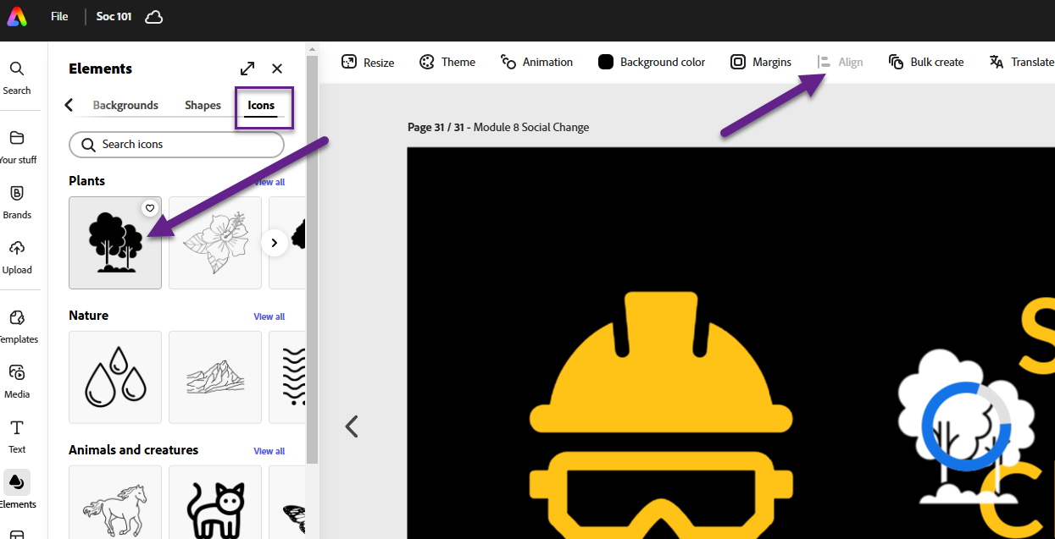
Task: Click the Adobe Express logo
Action: pos(16,16)
